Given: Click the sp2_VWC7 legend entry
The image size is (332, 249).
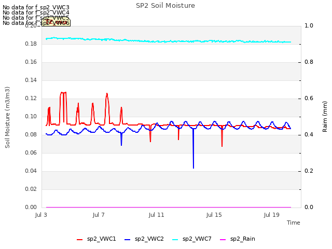Looking at the screenshot, I should pyautogui.click(x=192, y=239).
